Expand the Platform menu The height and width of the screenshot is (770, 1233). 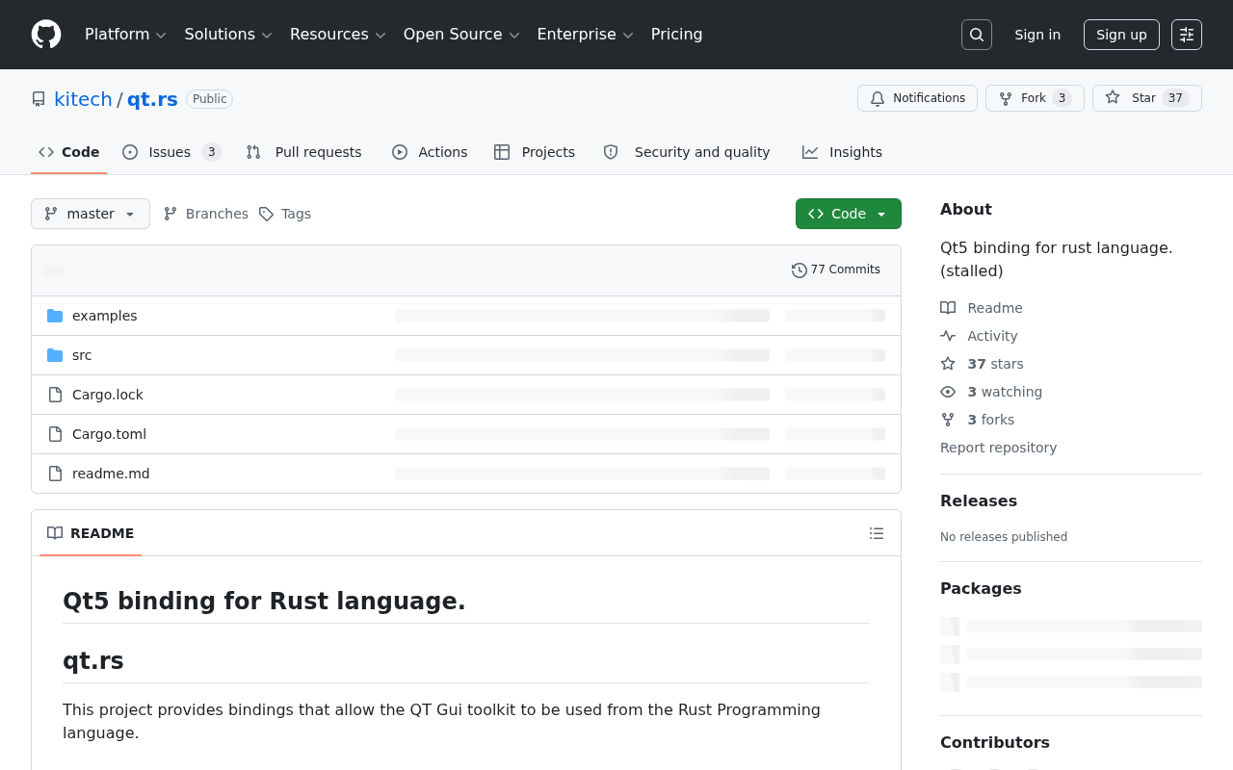pos(125,35)
